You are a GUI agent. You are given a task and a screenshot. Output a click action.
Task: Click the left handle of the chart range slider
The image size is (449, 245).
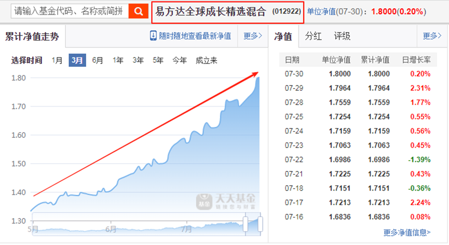[246, 224]
